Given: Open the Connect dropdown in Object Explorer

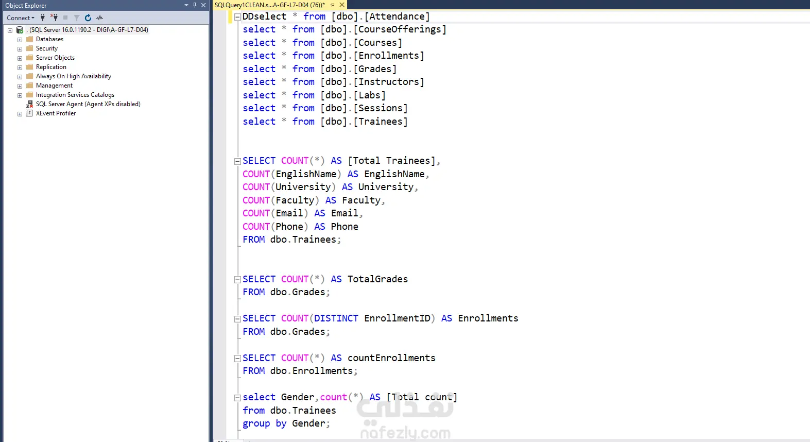Looking at the screenshot, I should [21, 18].
